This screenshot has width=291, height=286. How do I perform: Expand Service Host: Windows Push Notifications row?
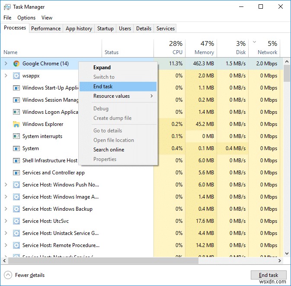pyautogui.click(x=6, y=185)
